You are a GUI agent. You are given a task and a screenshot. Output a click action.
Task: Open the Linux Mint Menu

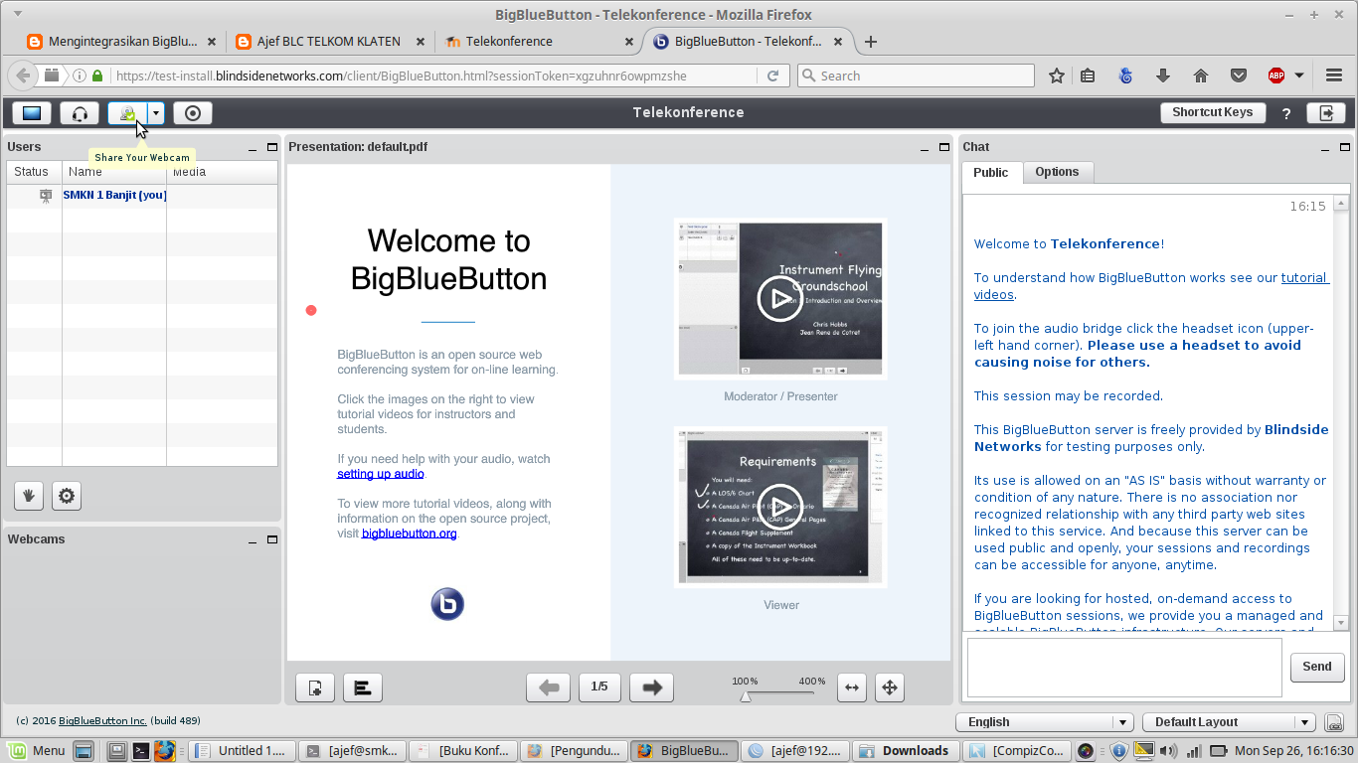click(x=38, y=751)
